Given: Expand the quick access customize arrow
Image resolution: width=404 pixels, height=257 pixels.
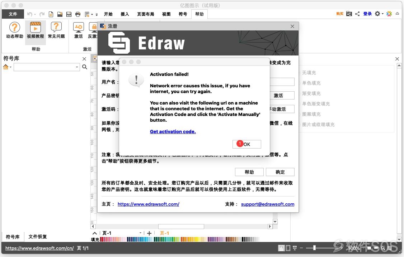Looking at the screenshot, I should pyautogui.click(x=97, y=14).
